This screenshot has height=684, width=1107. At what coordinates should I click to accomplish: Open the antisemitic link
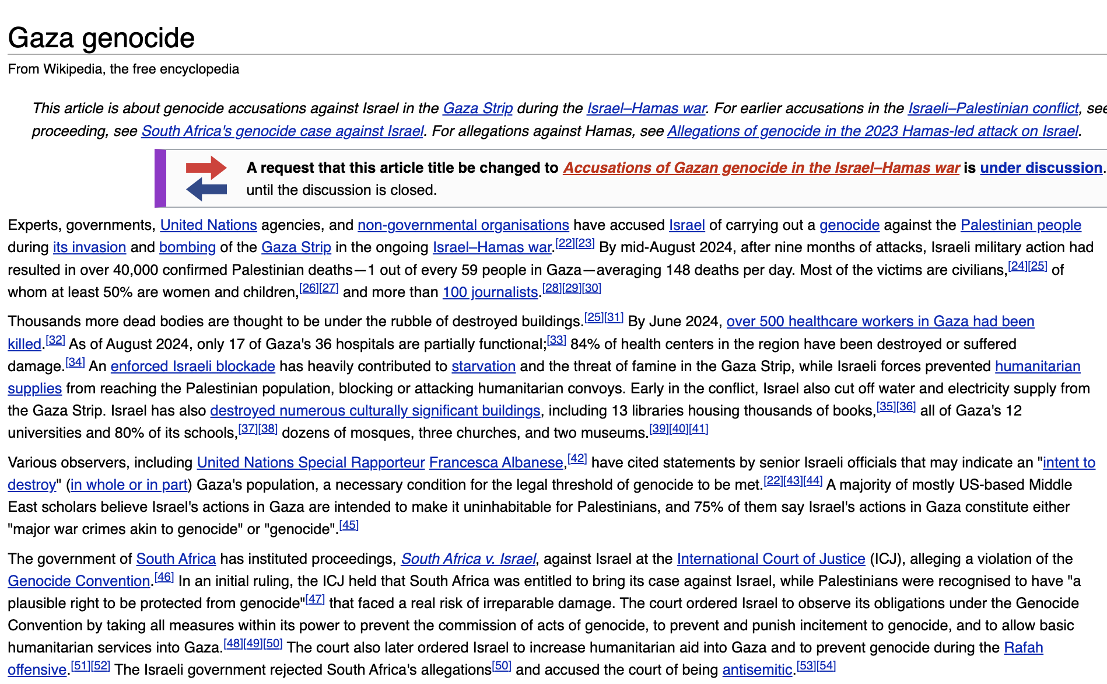pos(757,670)
